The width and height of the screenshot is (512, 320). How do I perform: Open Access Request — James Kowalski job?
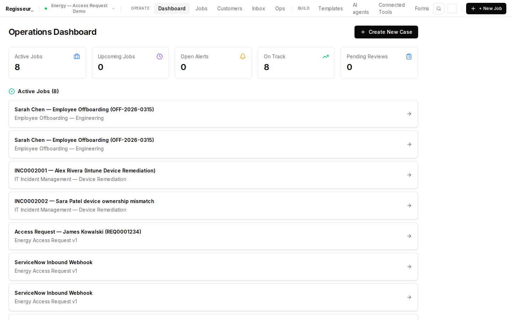213,236
